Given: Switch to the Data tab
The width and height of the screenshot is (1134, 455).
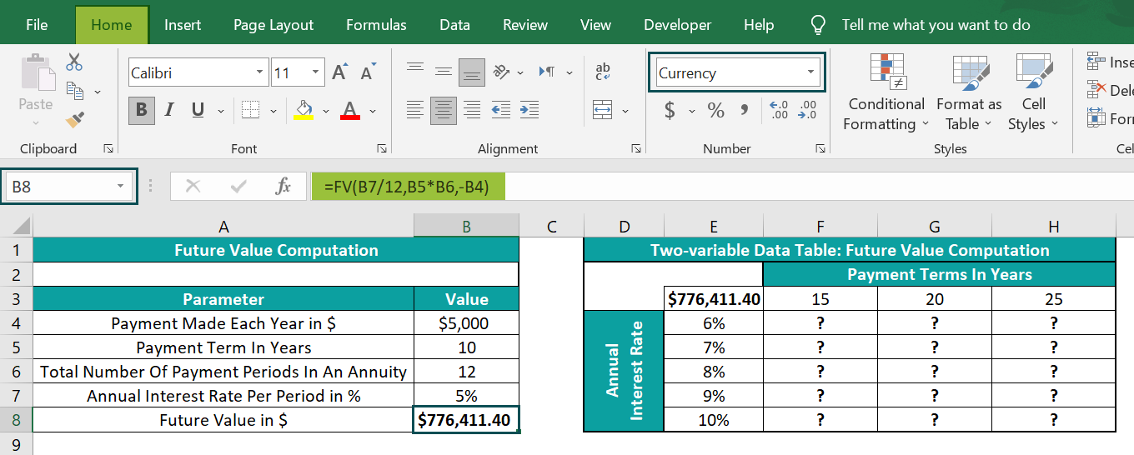Looking at the screenshot, I should tap(454, 25).
